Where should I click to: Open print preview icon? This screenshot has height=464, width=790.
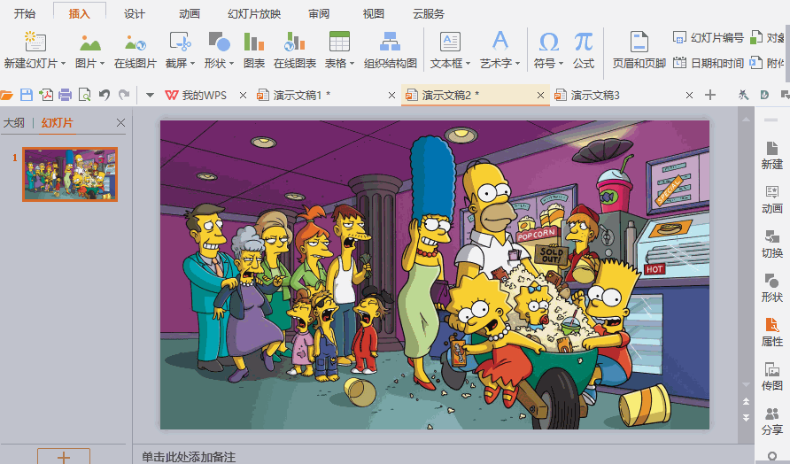click(x=85, y=95)
